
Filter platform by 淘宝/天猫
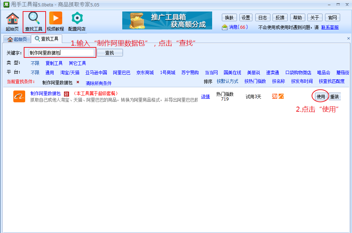[x=70, y=73]
